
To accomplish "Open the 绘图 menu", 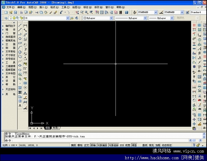I will (x=76, y=7).
